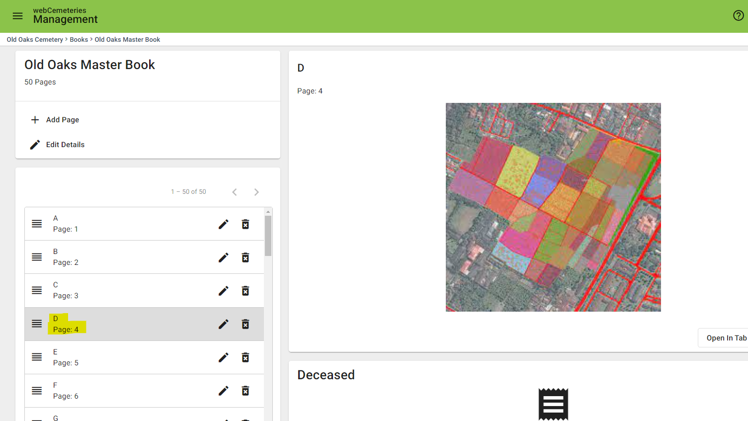The image size is (748, 421).
Task: Open the hamburger navigation menu
Action: click(18, 16)
